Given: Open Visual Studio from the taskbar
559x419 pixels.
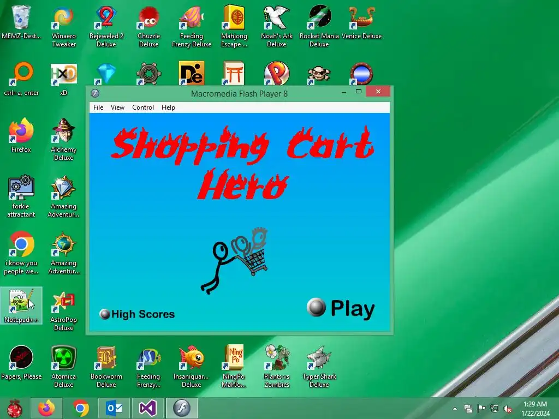Looking at the screenshot, I should (x=148, y=408).
